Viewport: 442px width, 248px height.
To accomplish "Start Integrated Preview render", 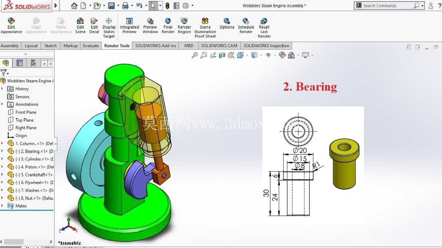I will point(129,26).
